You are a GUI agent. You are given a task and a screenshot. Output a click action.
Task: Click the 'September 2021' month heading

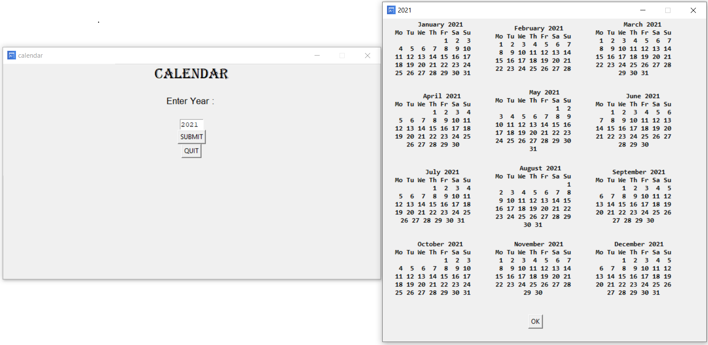(x=639, y=172)
